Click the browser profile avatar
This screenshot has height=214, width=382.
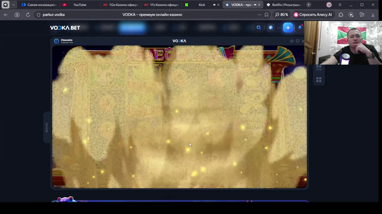pyautogui.click(x=329, y=5)
